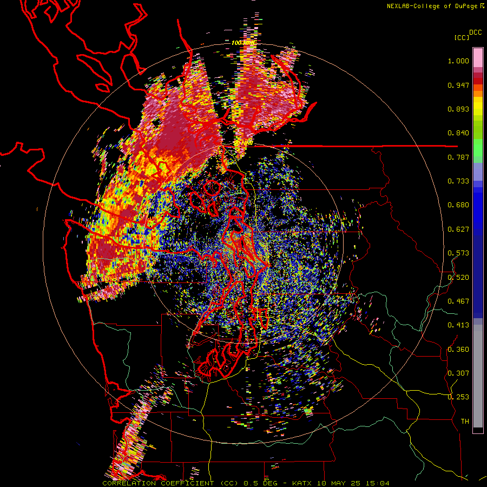Viewport: 487px width, 487px height.
Task: Click the 10 MAY 25 date in the caption
Action: click(338, 483)
